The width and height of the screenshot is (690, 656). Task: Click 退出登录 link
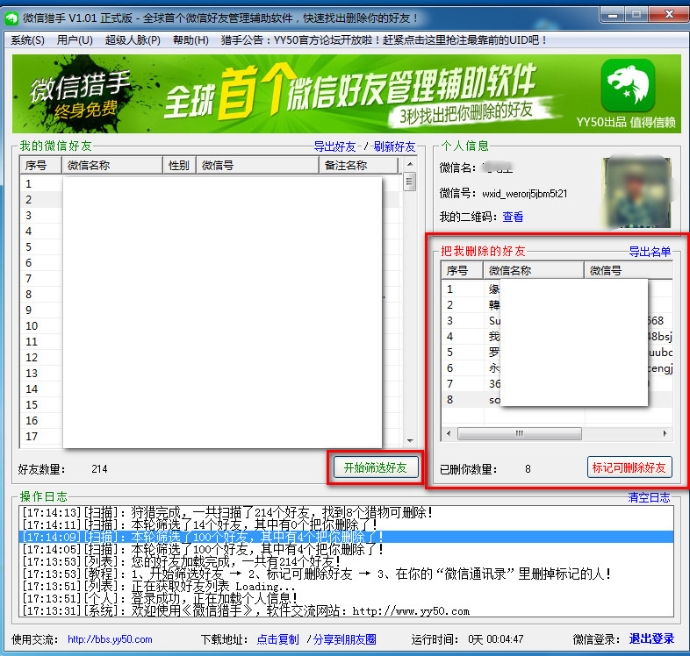point(651,638)
